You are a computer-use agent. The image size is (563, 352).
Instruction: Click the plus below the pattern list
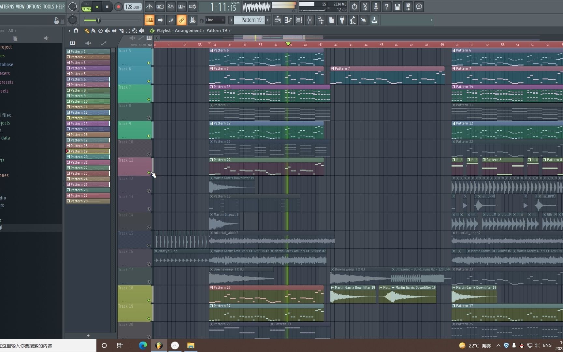click(88, 336)
